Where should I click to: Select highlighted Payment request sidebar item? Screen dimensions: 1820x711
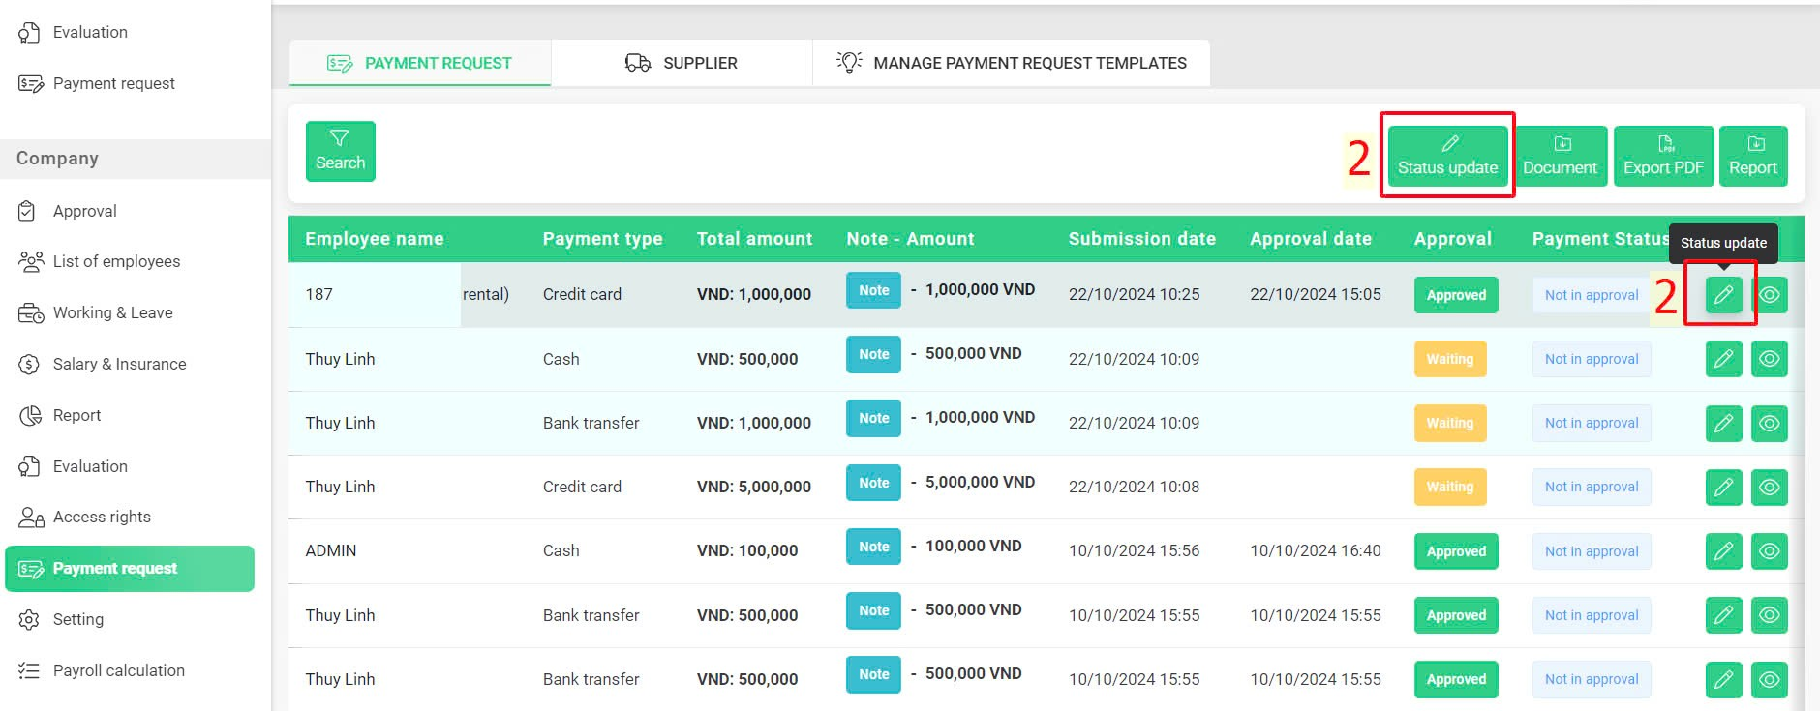tap(130, 569)
